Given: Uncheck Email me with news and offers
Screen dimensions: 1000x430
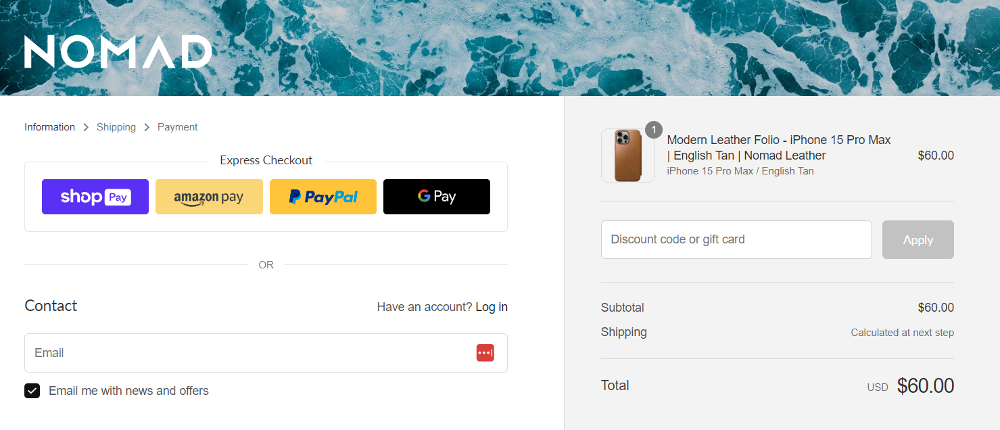Looking at the screenshot, I should (32, 391).
